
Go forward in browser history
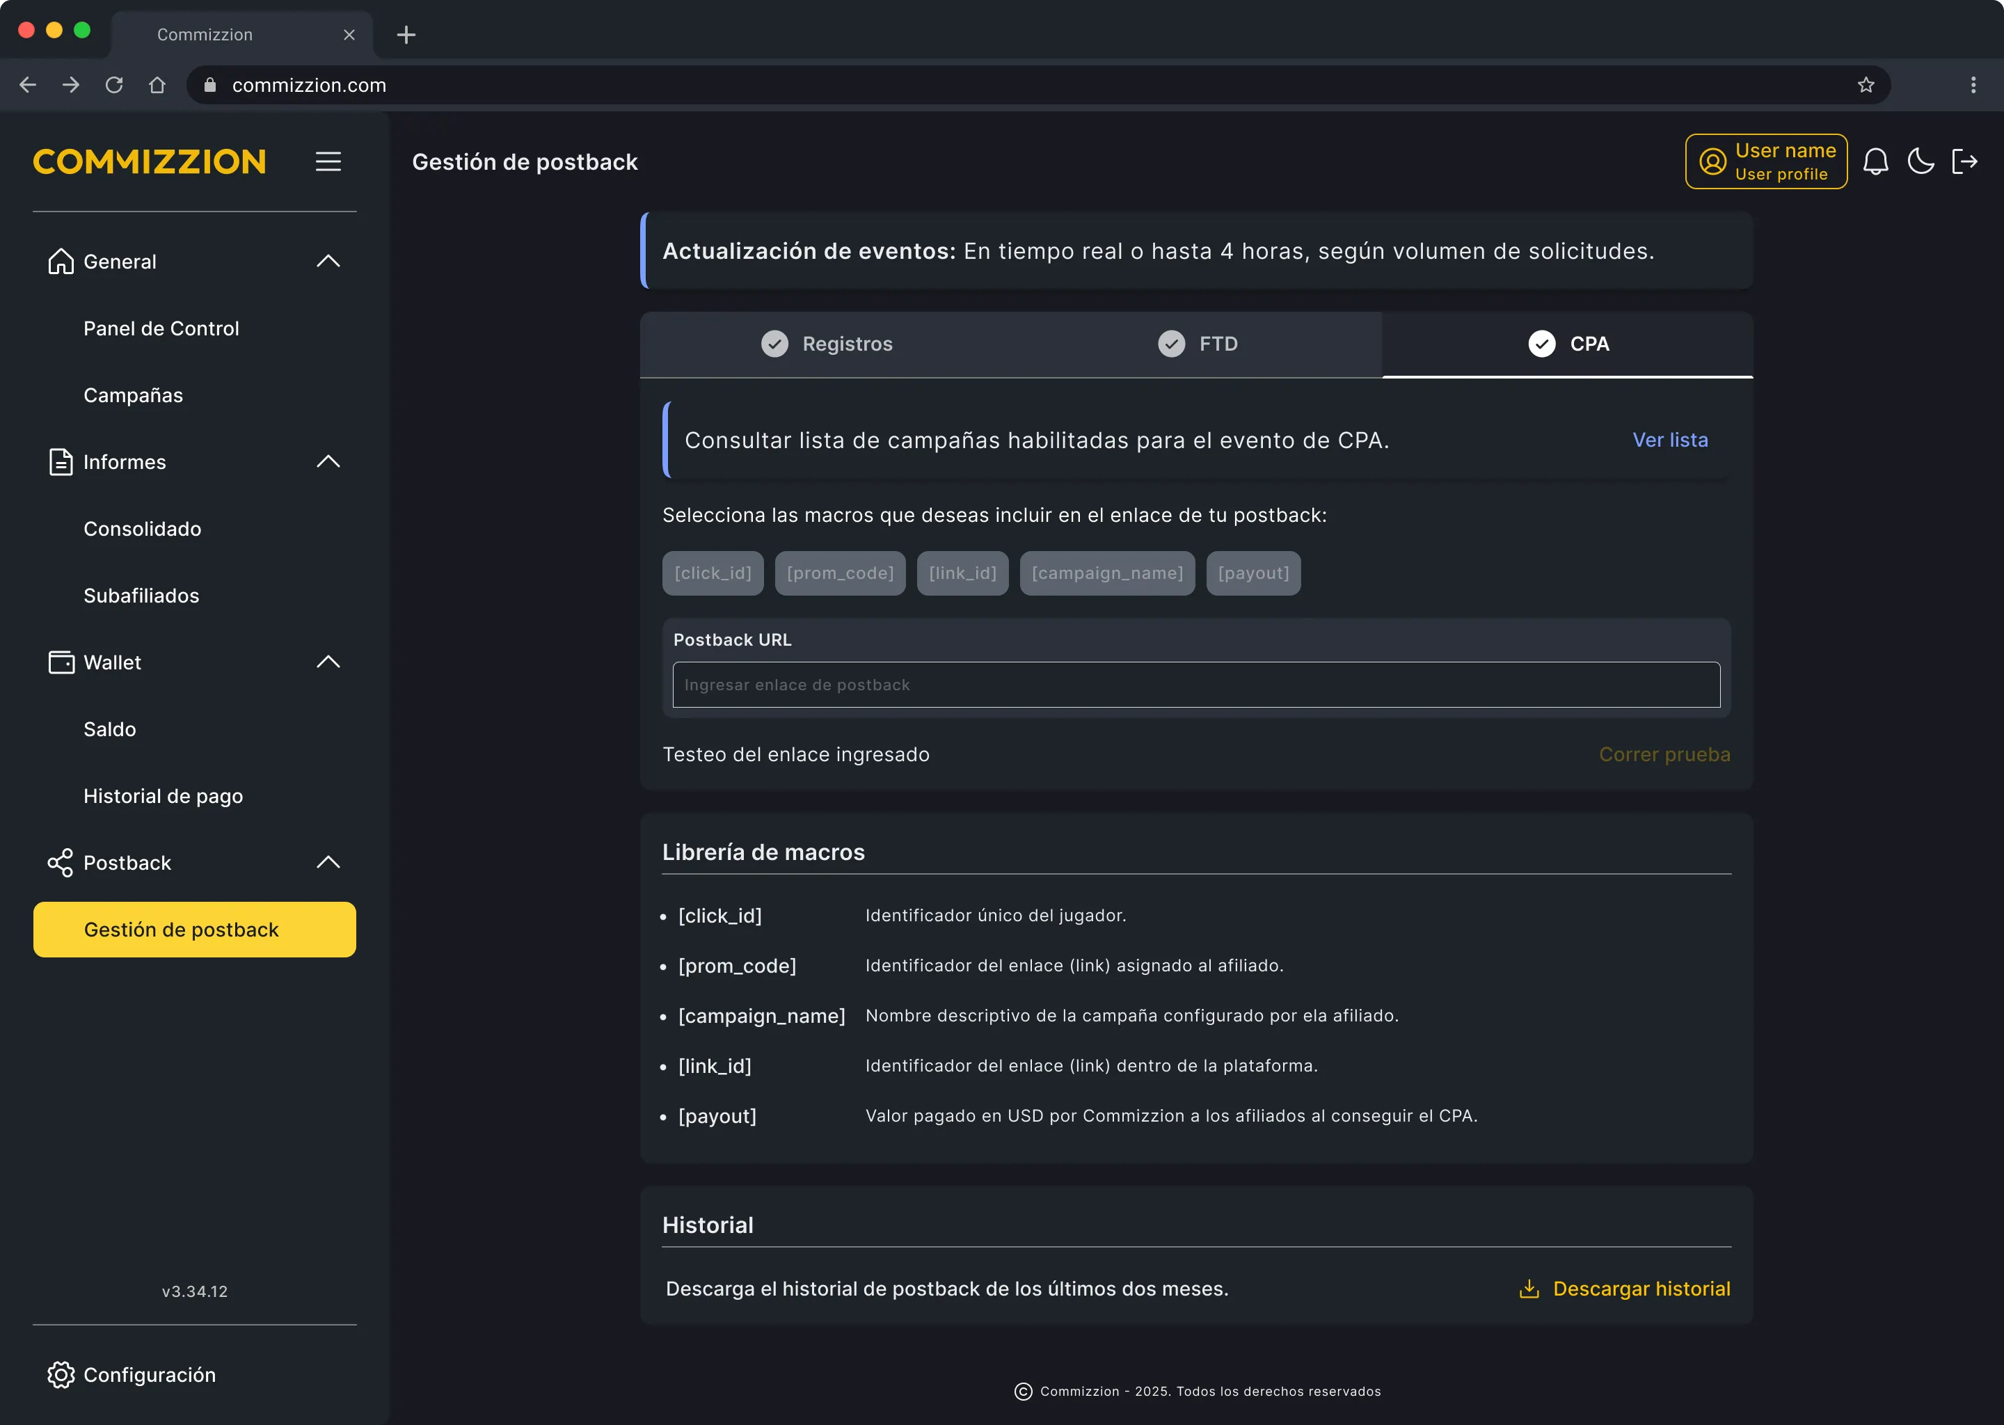coord(71,85)
